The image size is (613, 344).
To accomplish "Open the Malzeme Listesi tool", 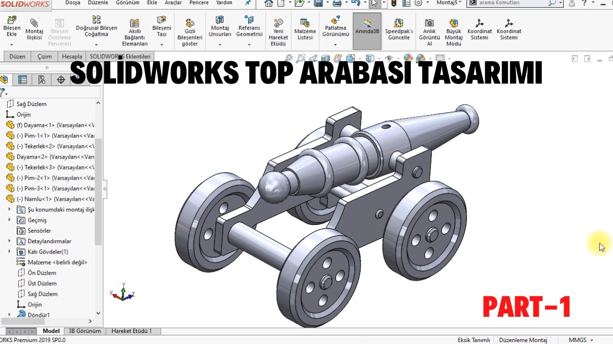I will pos(305,30).
